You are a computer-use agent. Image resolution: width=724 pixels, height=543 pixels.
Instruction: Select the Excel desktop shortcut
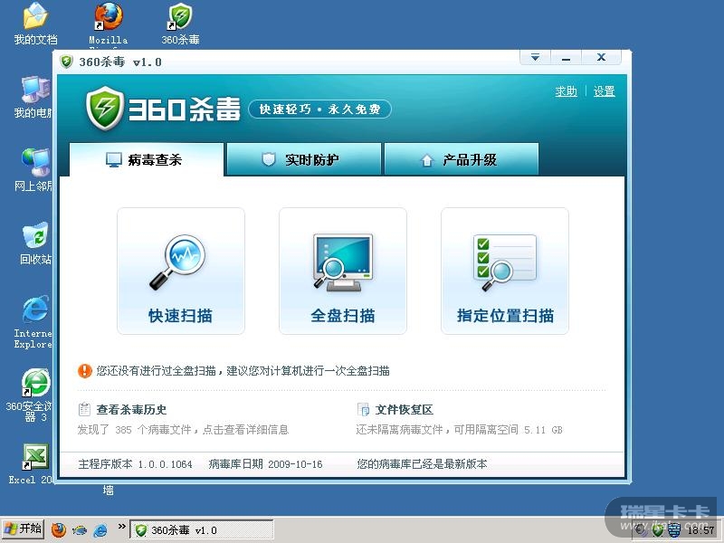31,464
